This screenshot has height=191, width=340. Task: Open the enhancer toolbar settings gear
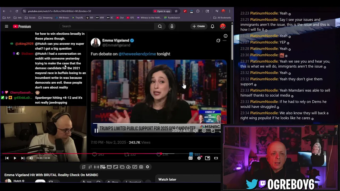point(147,167)
